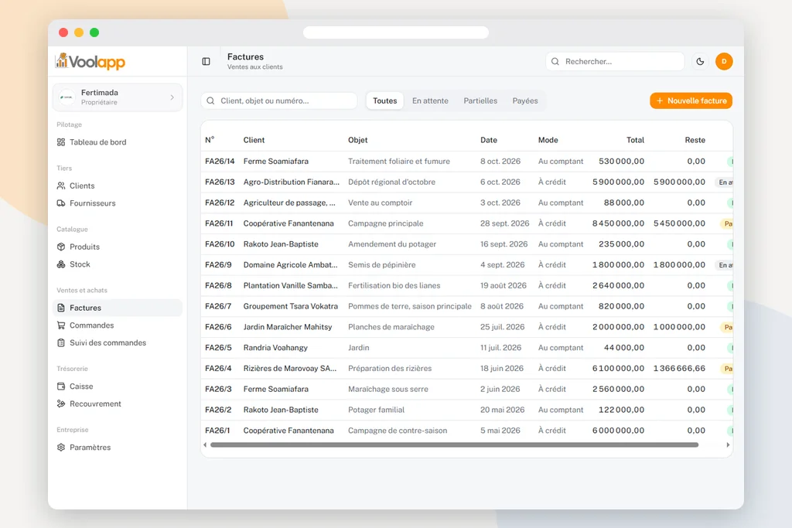This screenshot has width=792, height=528.
Task: Click the Suivi des commandes clipboard icon
Action: click(61, 342)
